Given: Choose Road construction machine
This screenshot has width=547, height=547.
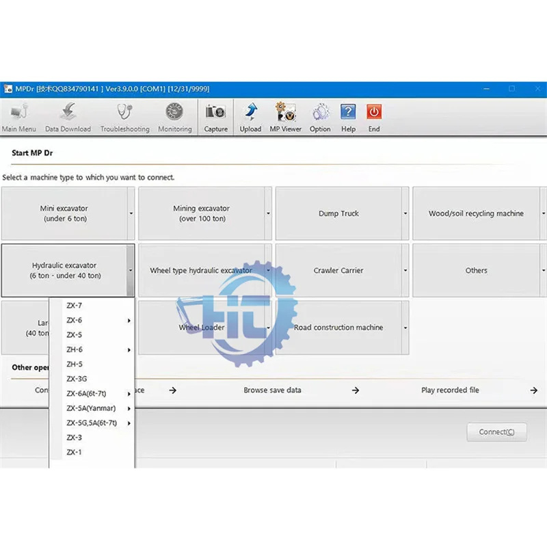Looking at the screenshot, I should coord(338,328).
